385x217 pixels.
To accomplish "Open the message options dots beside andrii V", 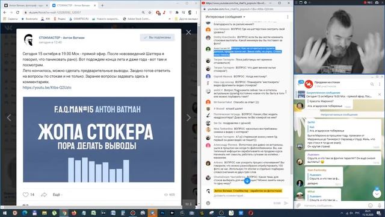I will tap(286, 92).
